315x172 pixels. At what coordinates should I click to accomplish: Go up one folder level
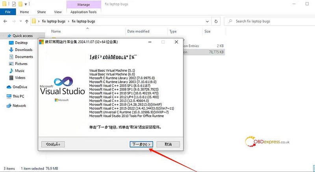27,21
